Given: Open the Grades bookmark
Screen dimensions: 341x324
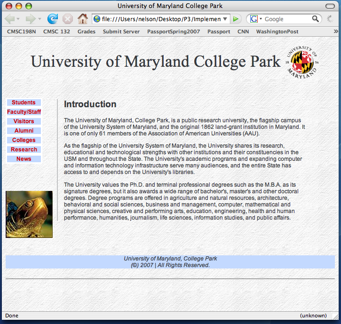Looking at the screenshot, I should (x=87, y=32).
